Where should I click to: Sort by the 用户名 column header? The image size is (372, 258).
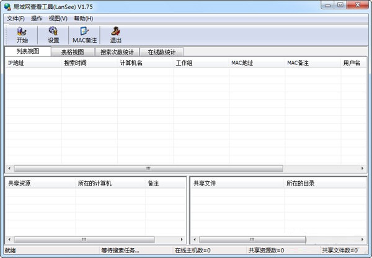pos(354,63)
